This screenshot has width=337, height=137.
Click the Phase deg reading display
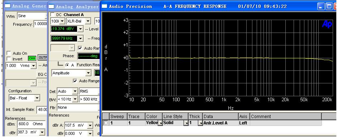click(89, 56)
